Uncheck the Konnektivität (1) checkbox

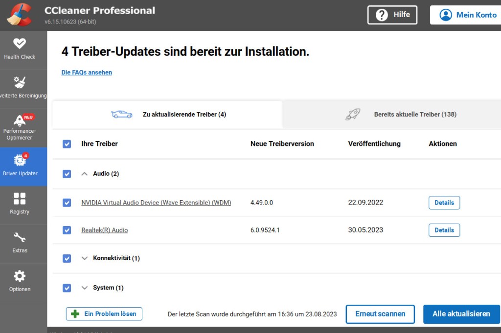(x=67, y=258)
